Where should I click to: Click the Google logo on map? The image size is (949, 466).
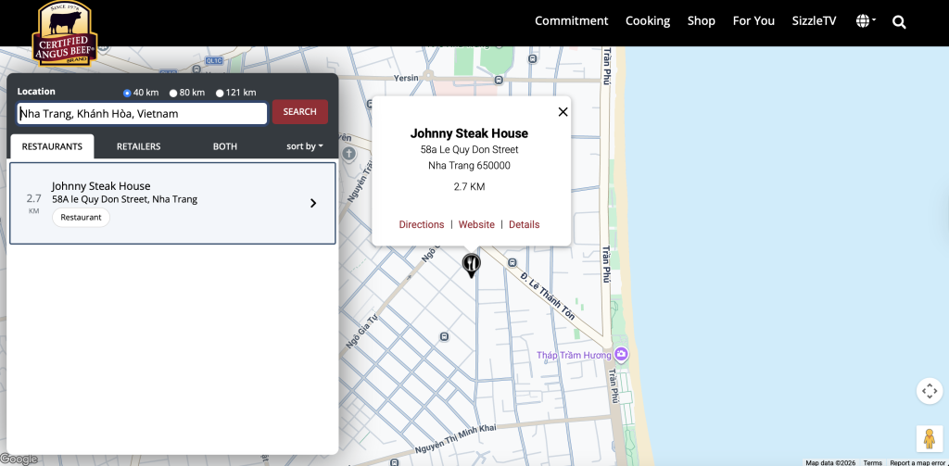[19, 459]
